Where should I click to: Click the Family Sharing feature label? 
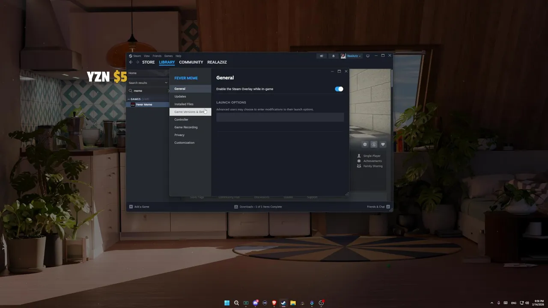373,166
